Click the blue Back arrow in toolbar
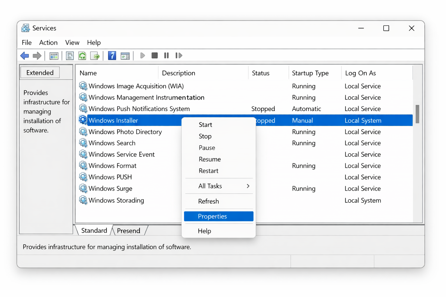This screenshot has height=297, width=446. click(25, 55)
